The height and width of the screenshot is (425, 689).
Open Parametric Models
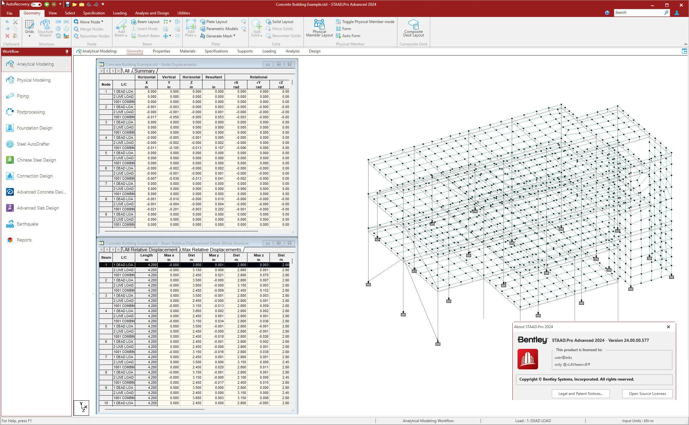pyautogui.click(x=219, y=29)
